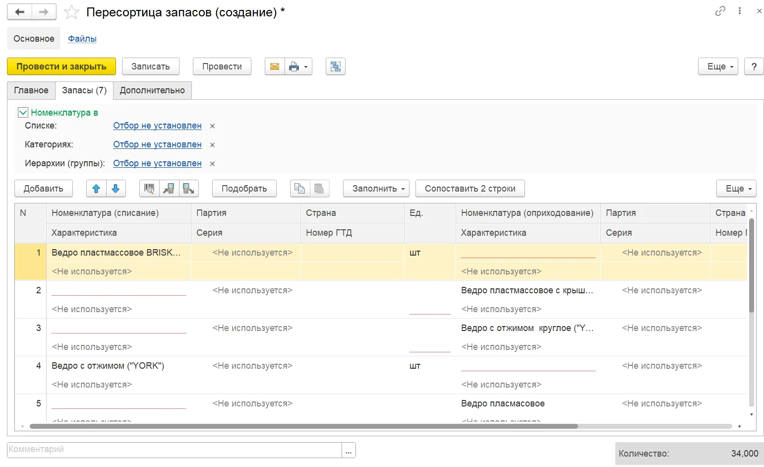Click the barcode search icon
Screen dimensions: 764x467
click(x=149, y=189)
